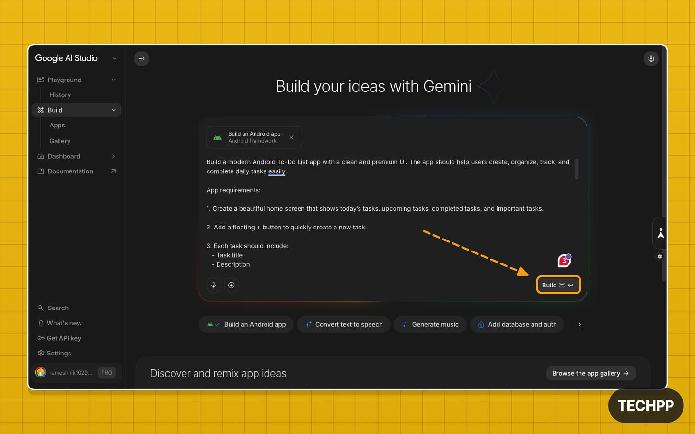The height and width of the screenshot is (434, 695).
Task: Open the Documentation item
Action: pos(70,171)
